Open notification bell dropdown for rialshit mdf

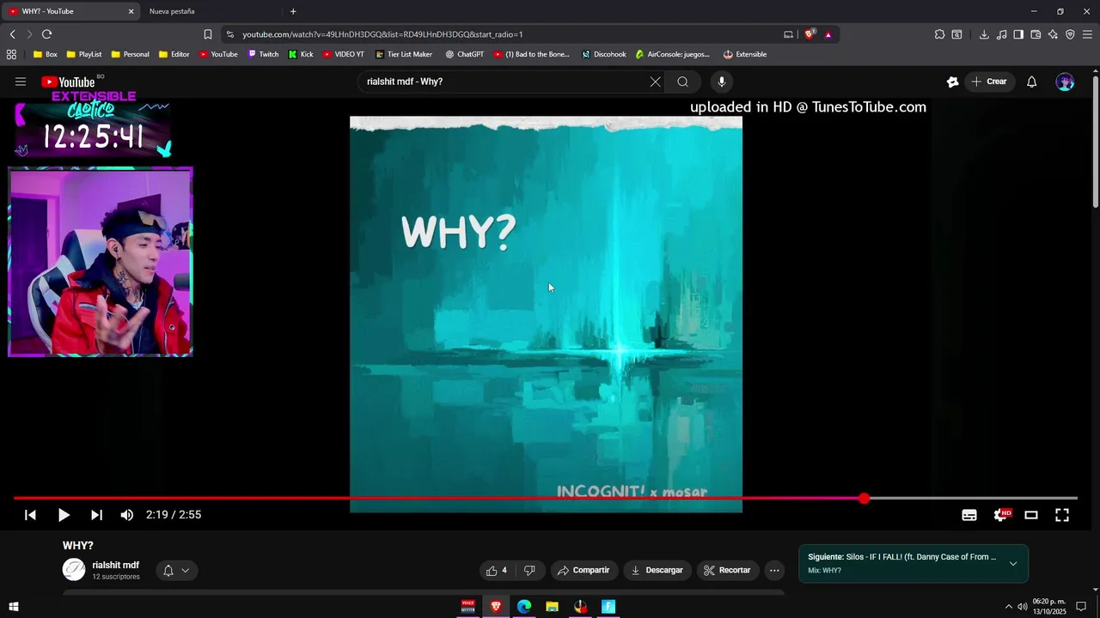click(x=176, y=570)
